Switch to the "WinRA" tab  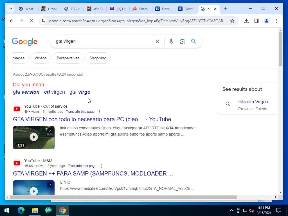(95, 9)
